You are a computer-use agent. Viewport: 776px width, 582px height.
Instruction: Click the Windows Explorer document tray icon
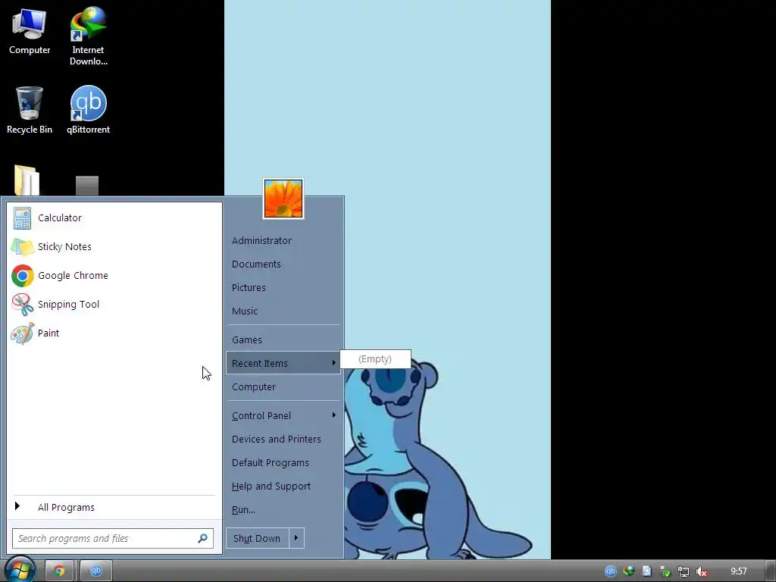tap(647, 571)
